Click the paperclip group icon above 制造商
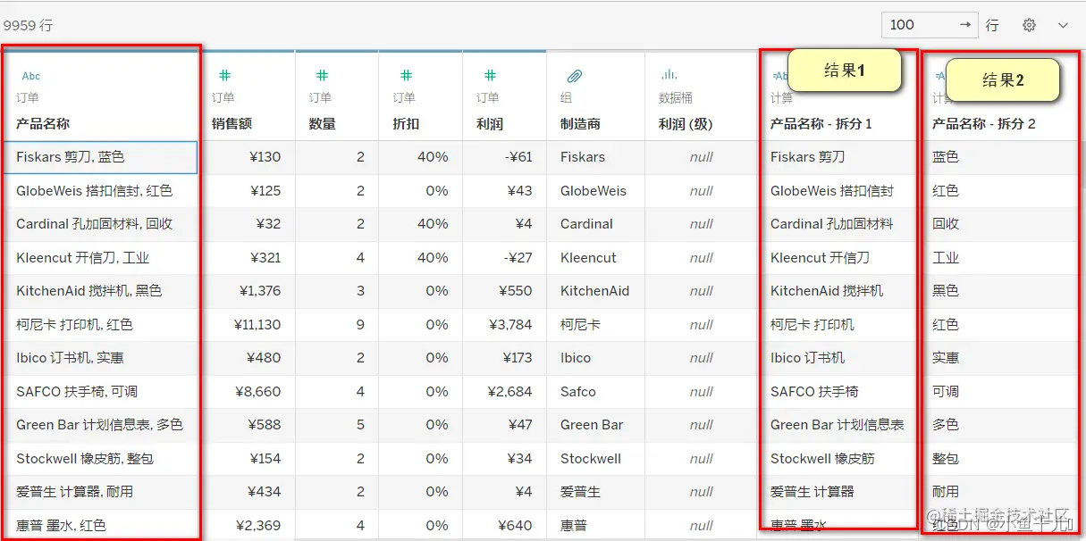The image size is (1086, 541). [x=575, y=76]
